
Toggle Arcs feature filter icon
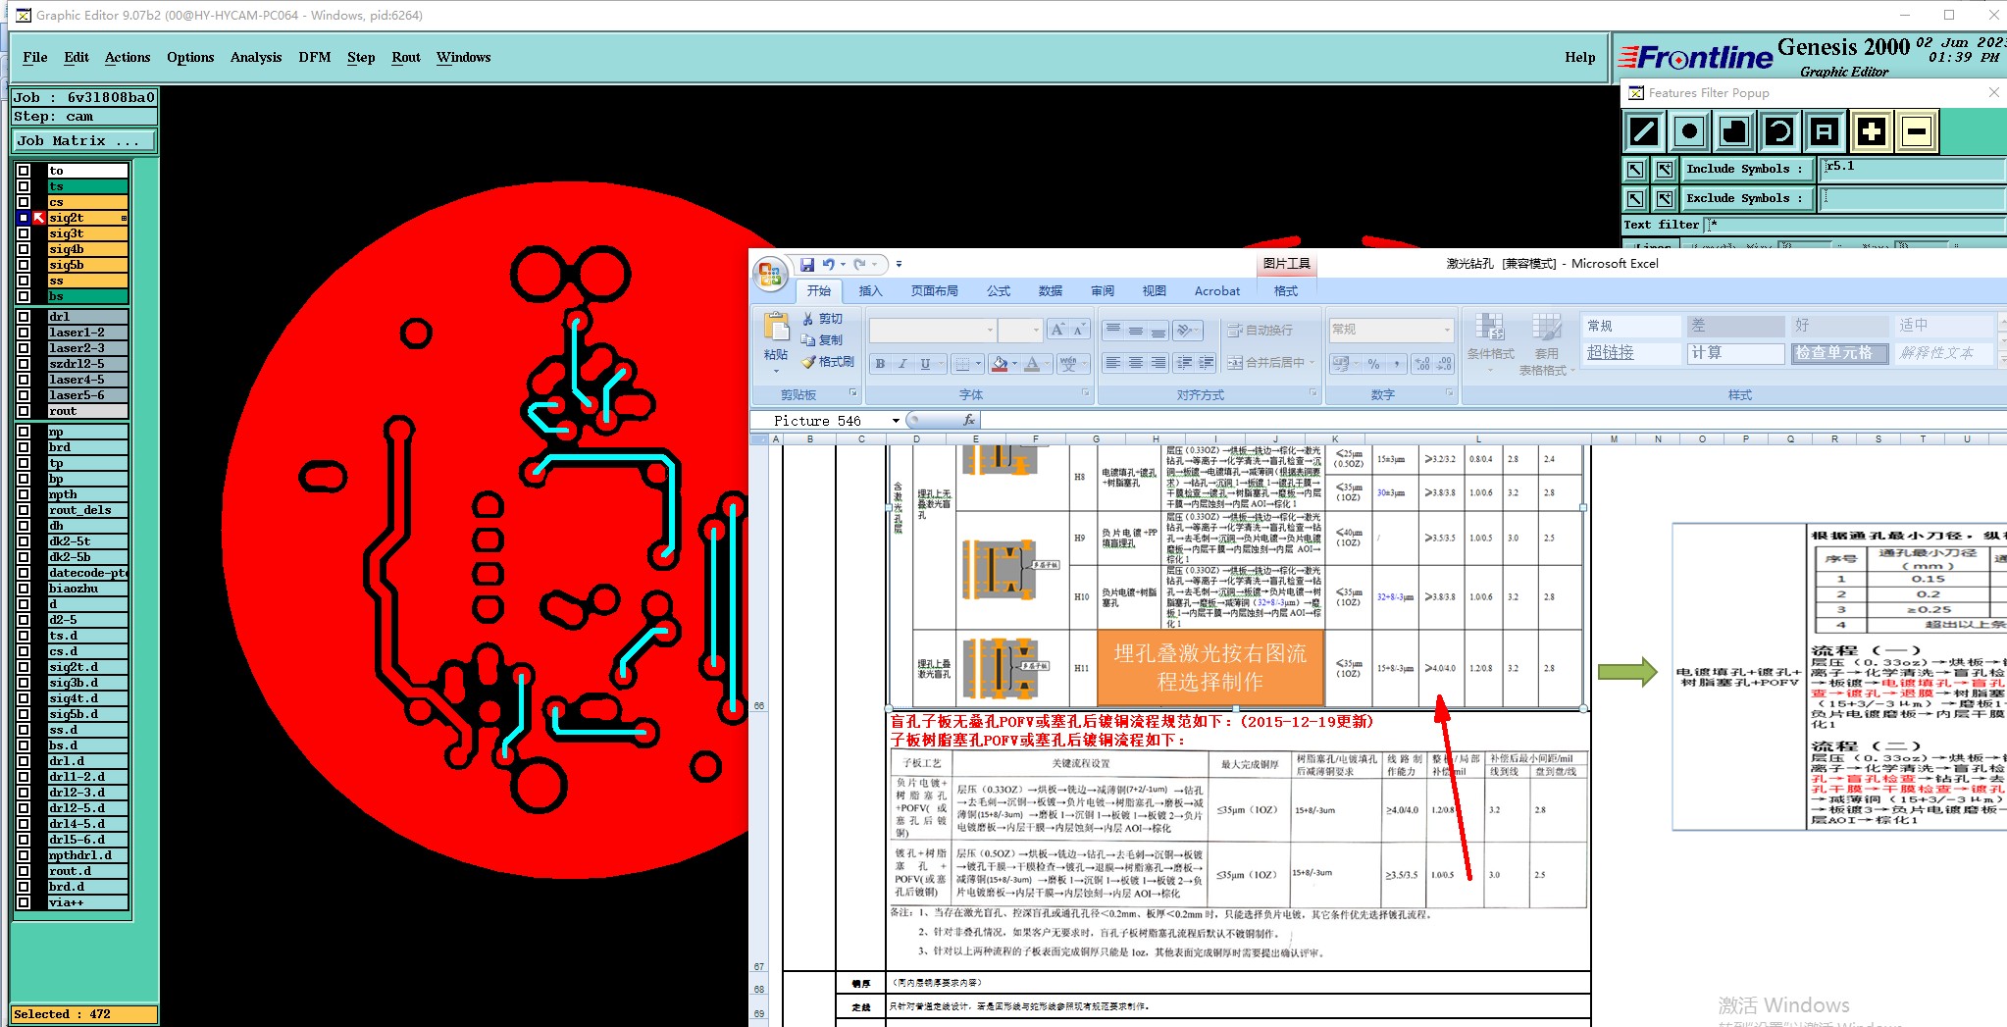click(1779, 130)
